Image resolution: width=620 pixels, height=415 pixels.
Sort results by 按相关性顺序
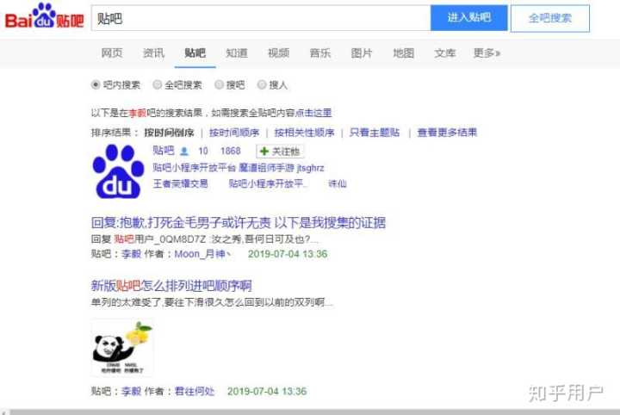click(304, 133)
